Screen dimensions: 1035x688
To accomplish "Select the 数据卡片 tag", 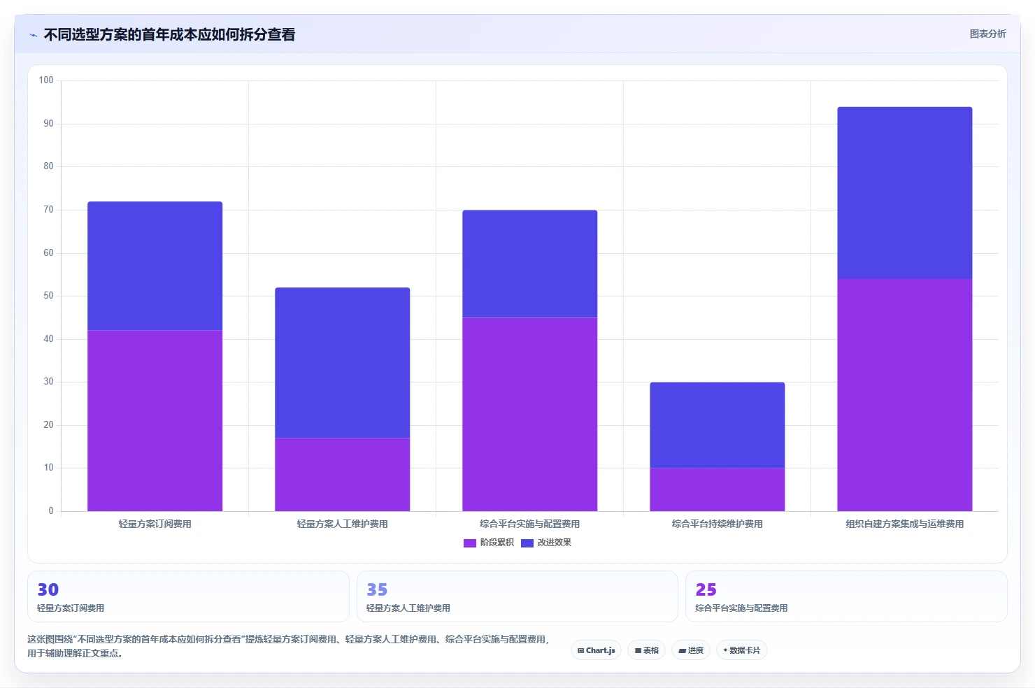I will [x=742, y=650].
